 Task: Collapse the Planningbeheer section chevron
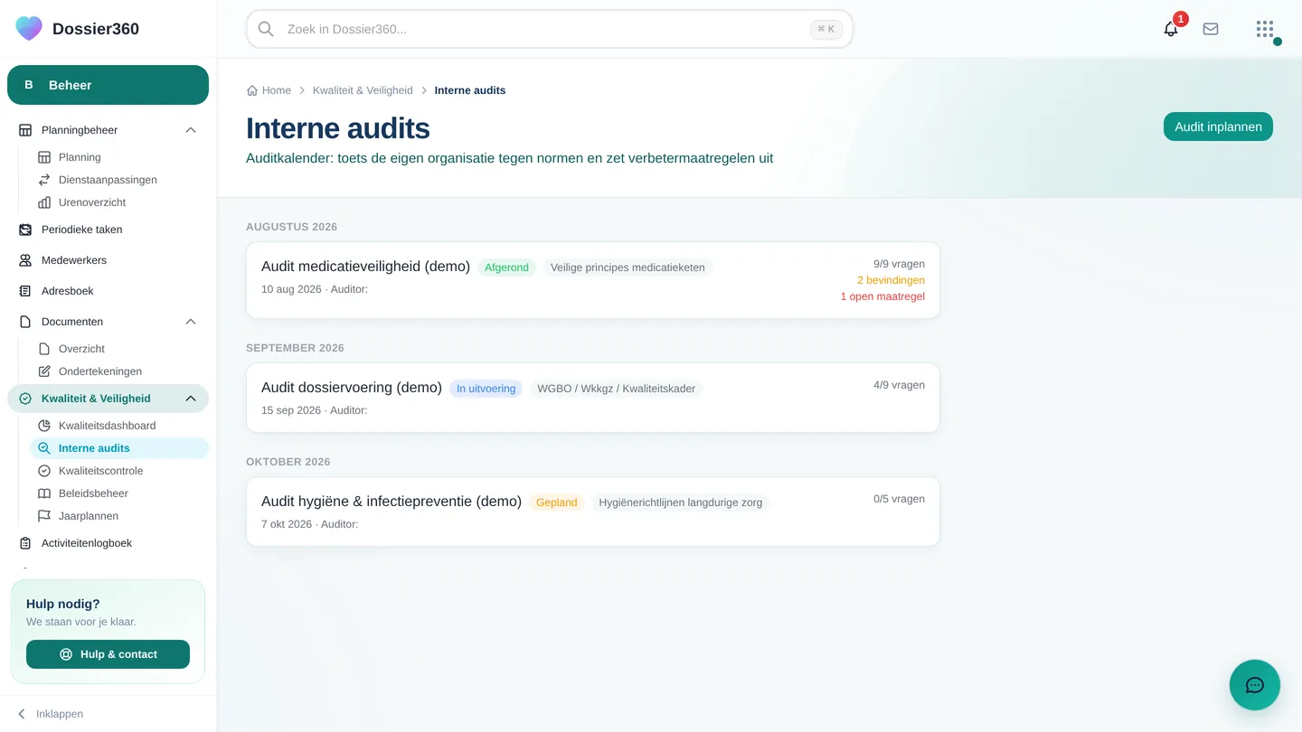pos(191,130)
